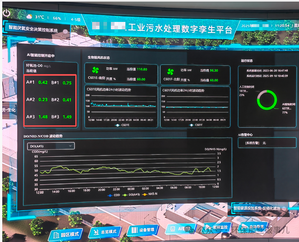This screenshot has height=242, width=299.
Task: Click the C601E power value 110.80
Action: tap(142, 69)
